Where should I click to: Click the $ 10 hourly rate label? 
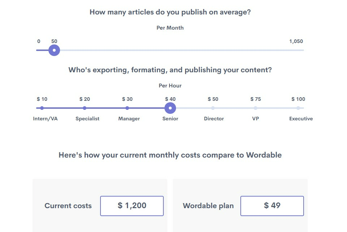click(42, 99)
